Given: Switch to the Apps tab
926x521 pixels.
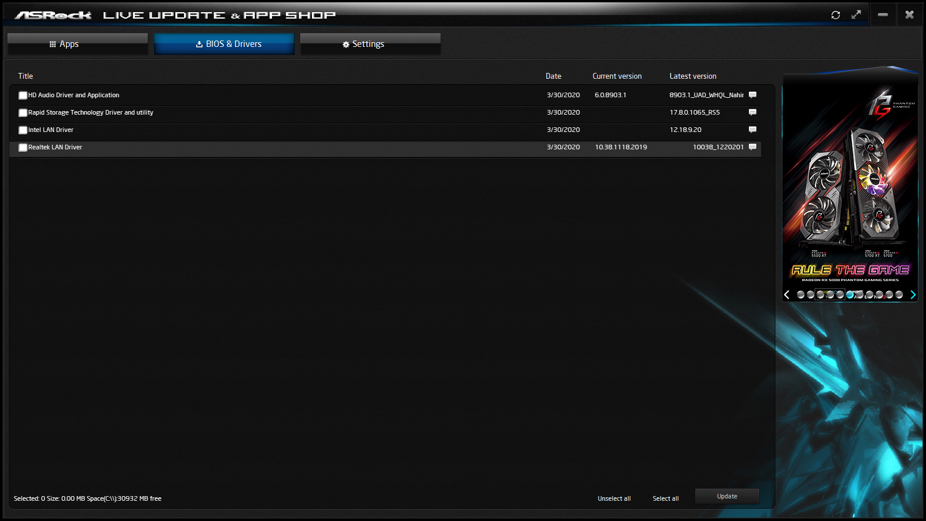Looking at the screenshot, I should point(78,44).
